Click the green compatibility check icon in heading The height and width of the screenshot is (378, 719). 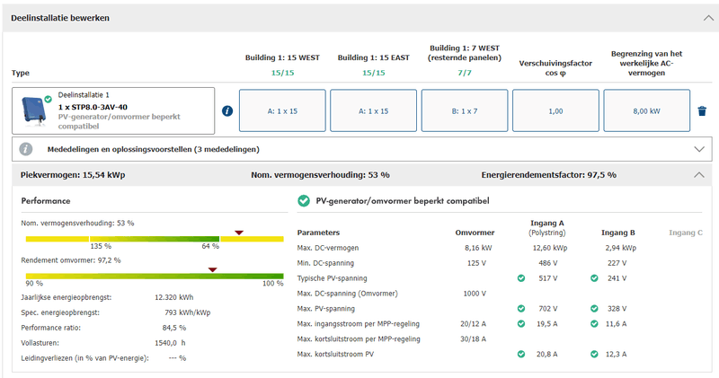click(x=304, y=200)
